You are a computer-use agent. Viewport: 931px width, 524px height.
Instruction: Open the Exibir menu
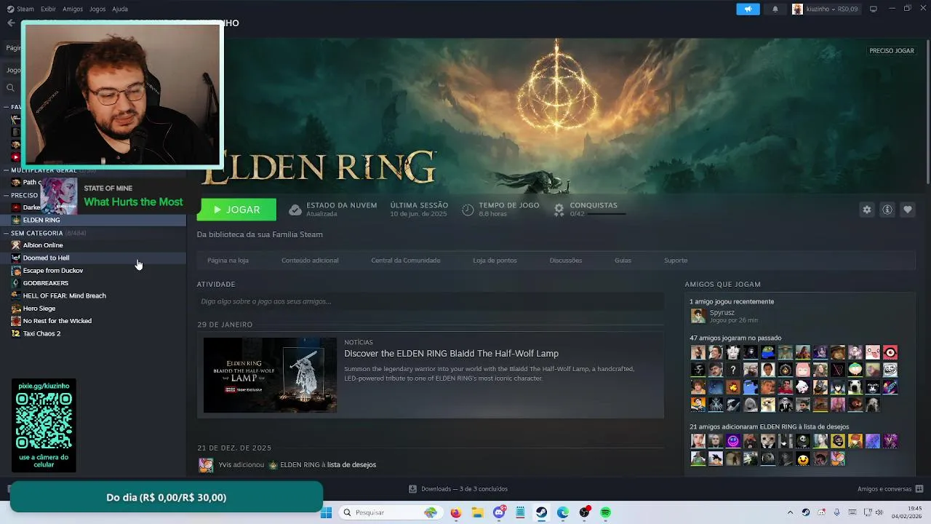[x=48, y=9]
